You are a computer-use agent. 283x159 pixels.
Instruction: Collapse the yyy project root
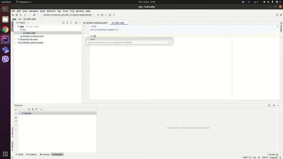tap(16, 26)
